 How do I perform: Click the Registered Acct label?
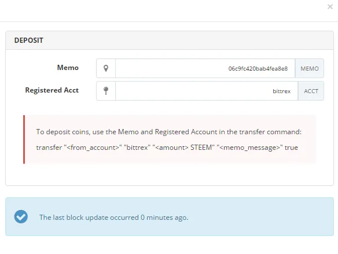(52, 90)
